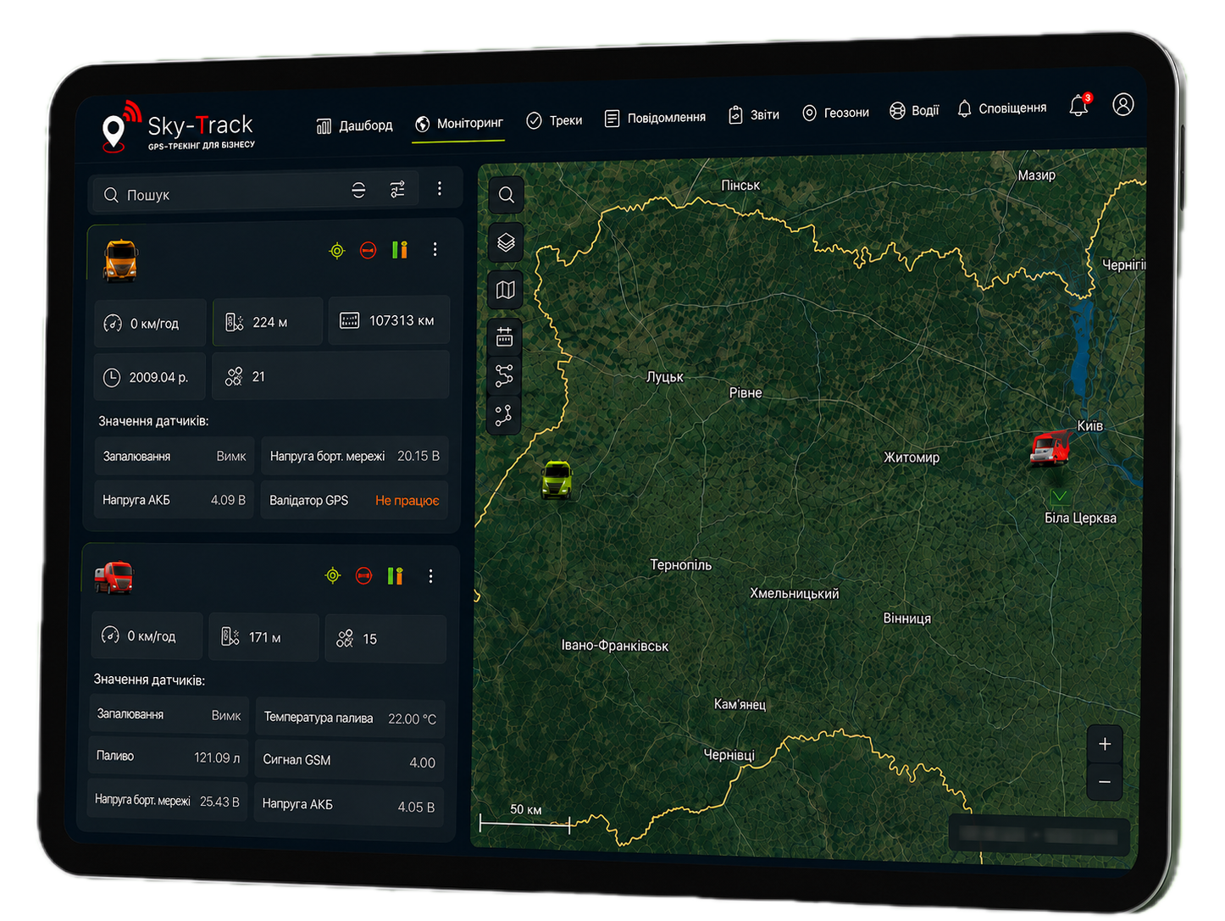Click the red stop icon on orange truck card
Screen dimensions: 1225x921
[368, 250]
